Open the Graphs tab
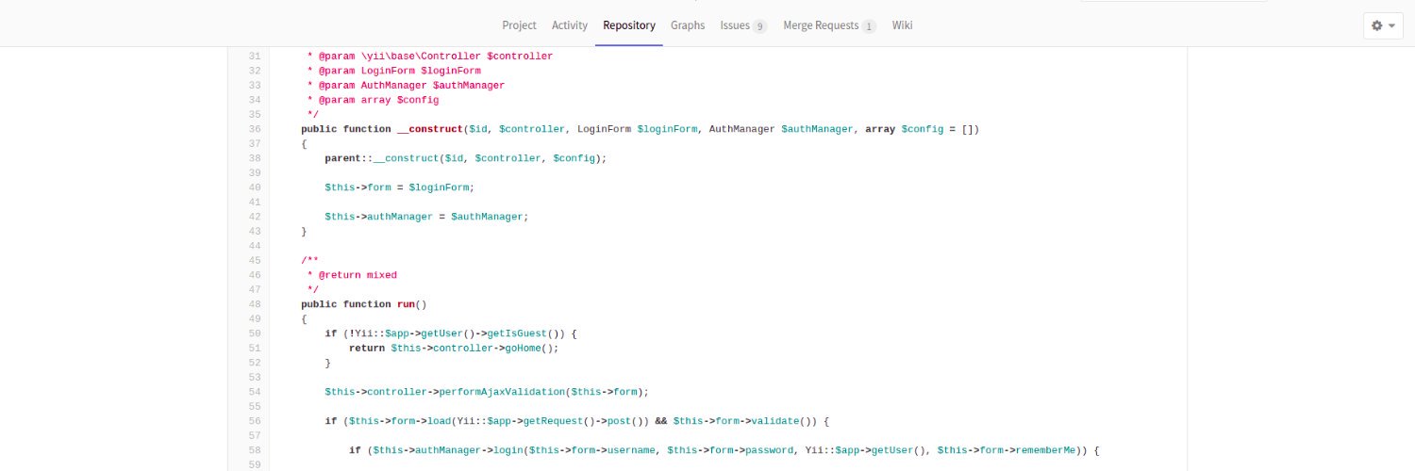 pos(688,25)
